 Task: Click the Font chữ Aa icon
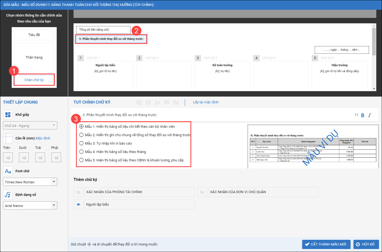(x=8, y=171)
